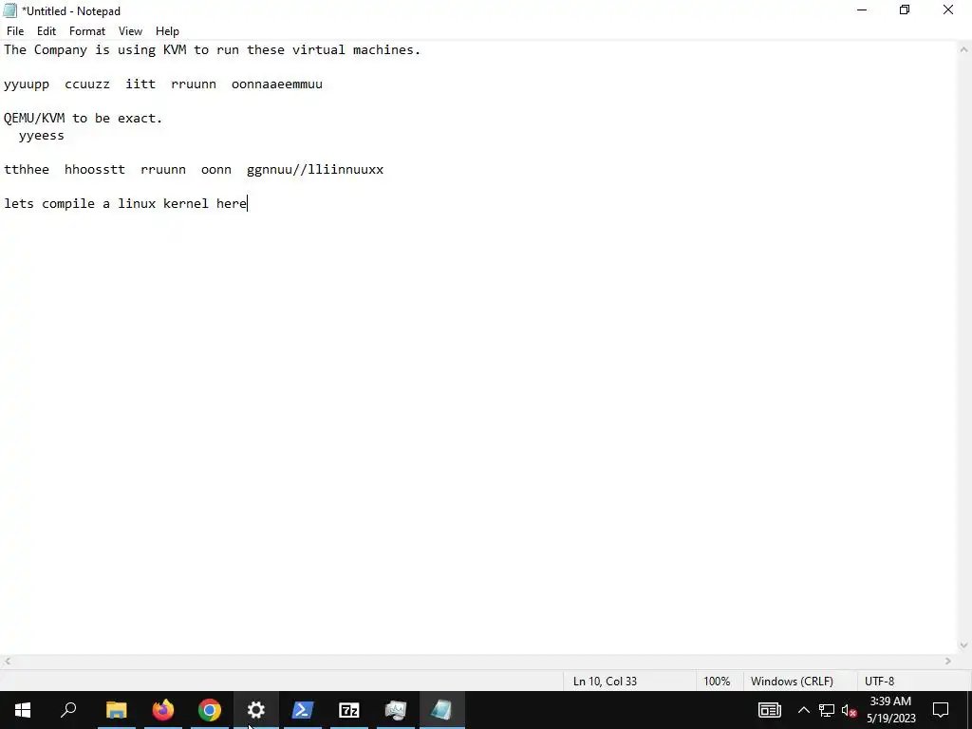Click the UTF-8 encoding status entry
The width and height of the screenshot is (972, 729).
click(879, 681)
